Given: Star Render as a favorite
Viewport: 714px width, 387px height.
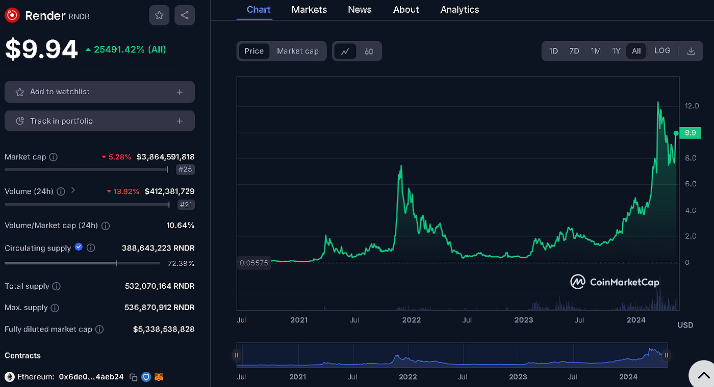Looking at the screenshot, I should pos(159,15).
